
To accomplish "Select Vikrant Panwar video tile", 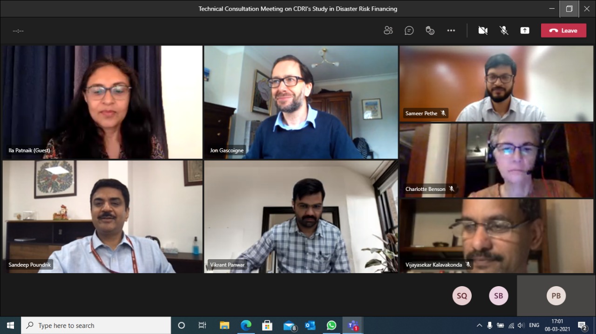I will (x=301, y=216).
